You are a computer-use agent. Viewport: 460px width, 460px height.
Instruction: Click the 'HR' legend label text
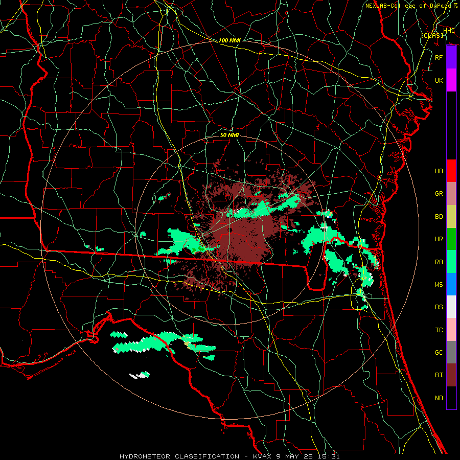click(x=439, y=239)
